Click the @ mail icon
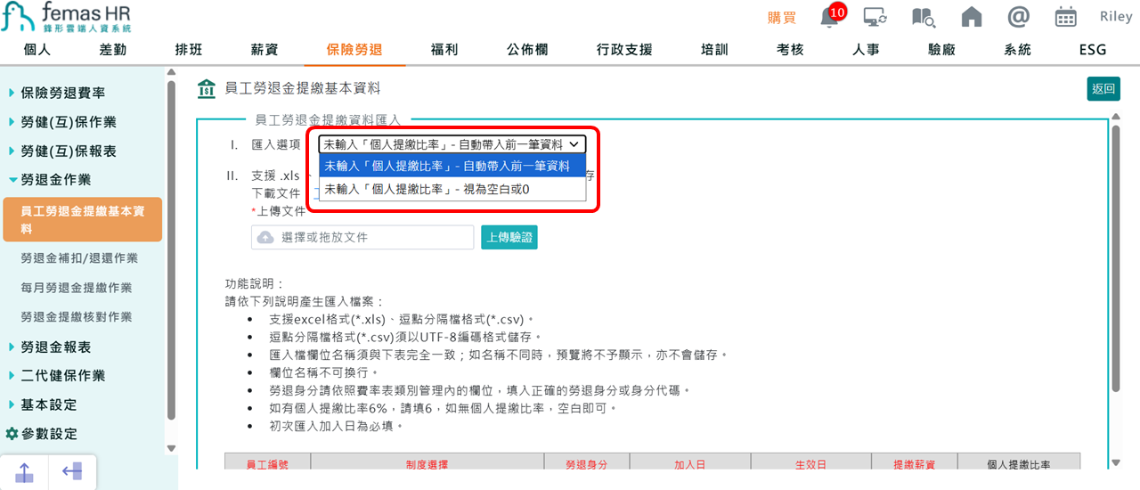This screenshot has width=1140, height=490. click(x=1018, y=17)
